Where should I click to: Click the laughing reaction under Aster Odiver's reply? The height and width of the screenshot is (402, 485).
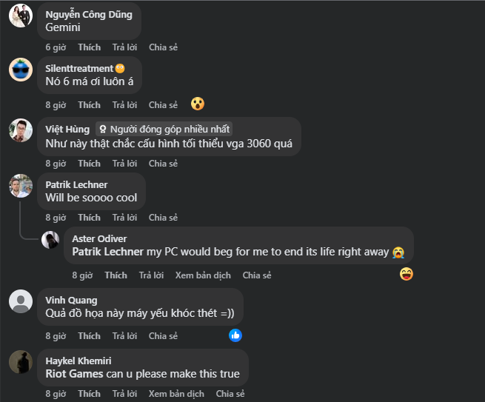pyautogui.click(x=406, y=274)
